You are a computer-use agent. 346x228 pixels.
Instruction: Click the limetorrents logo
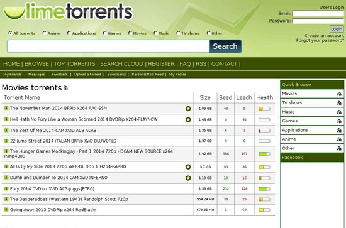(x=68, y=11)
